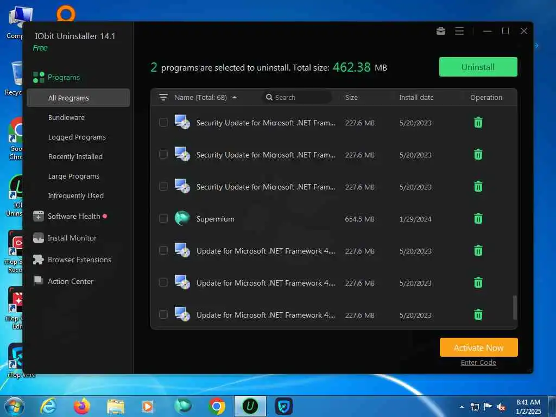
Task: Click the program list vertical scrollbar
Action: [515, 308]
